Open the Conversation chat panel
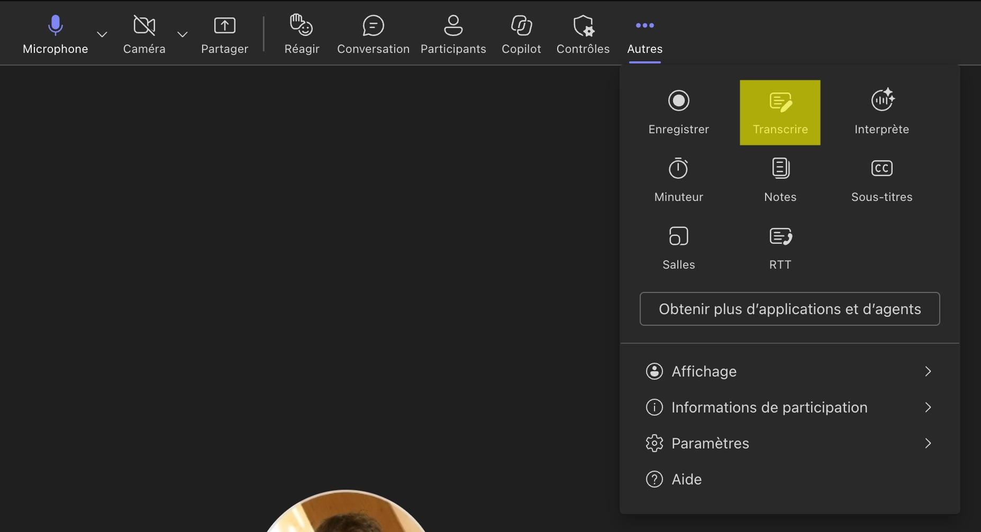This screenshot has width=981, height=532. tap(373, 35)
